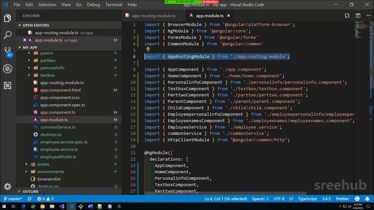The image size is (374, 210).
Task: Collapse the Open Editors section
Action: point(69,25)
